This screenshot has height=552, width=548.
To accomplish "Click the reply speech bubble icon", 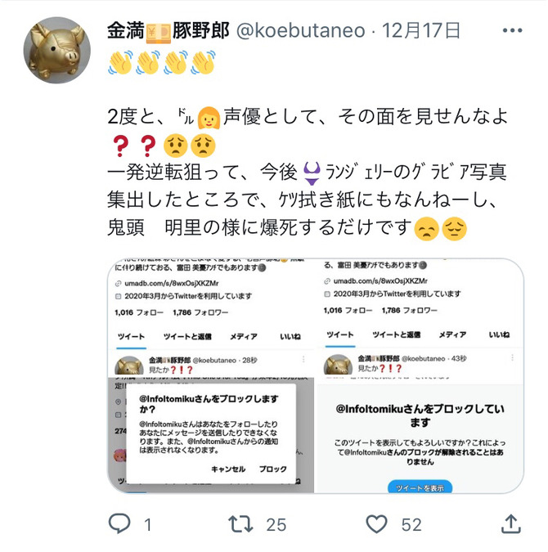I will [119, 523].
